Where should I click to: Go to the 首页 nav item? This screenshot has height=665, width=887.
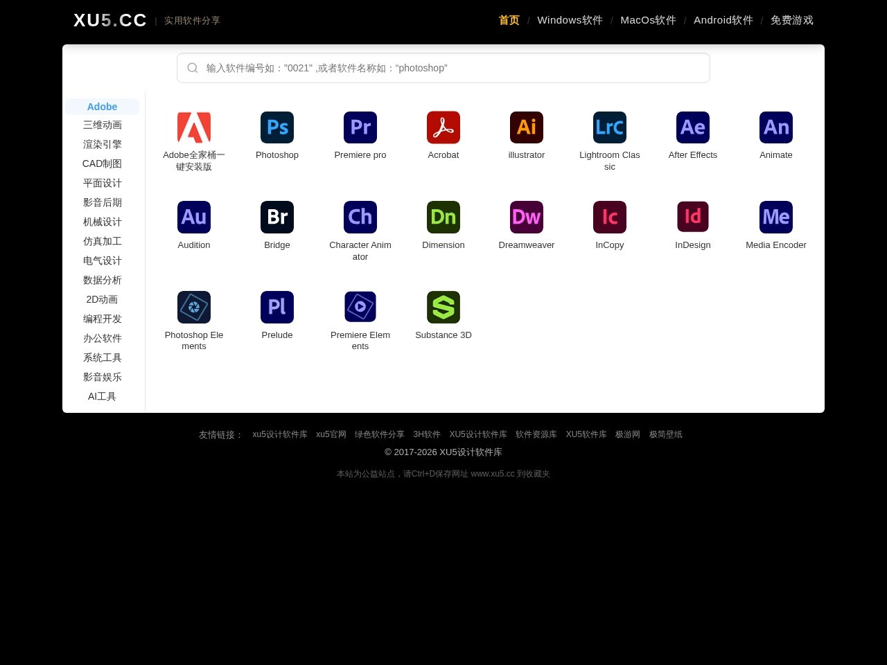pyautogui.click(x=509, y=20)
